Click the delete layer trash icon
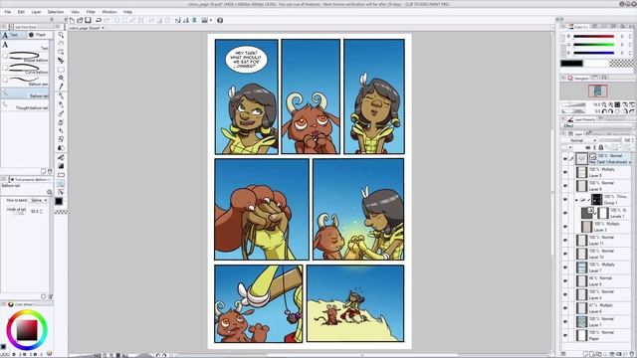This screenshot has width=637, height=358. click(631, 354)
